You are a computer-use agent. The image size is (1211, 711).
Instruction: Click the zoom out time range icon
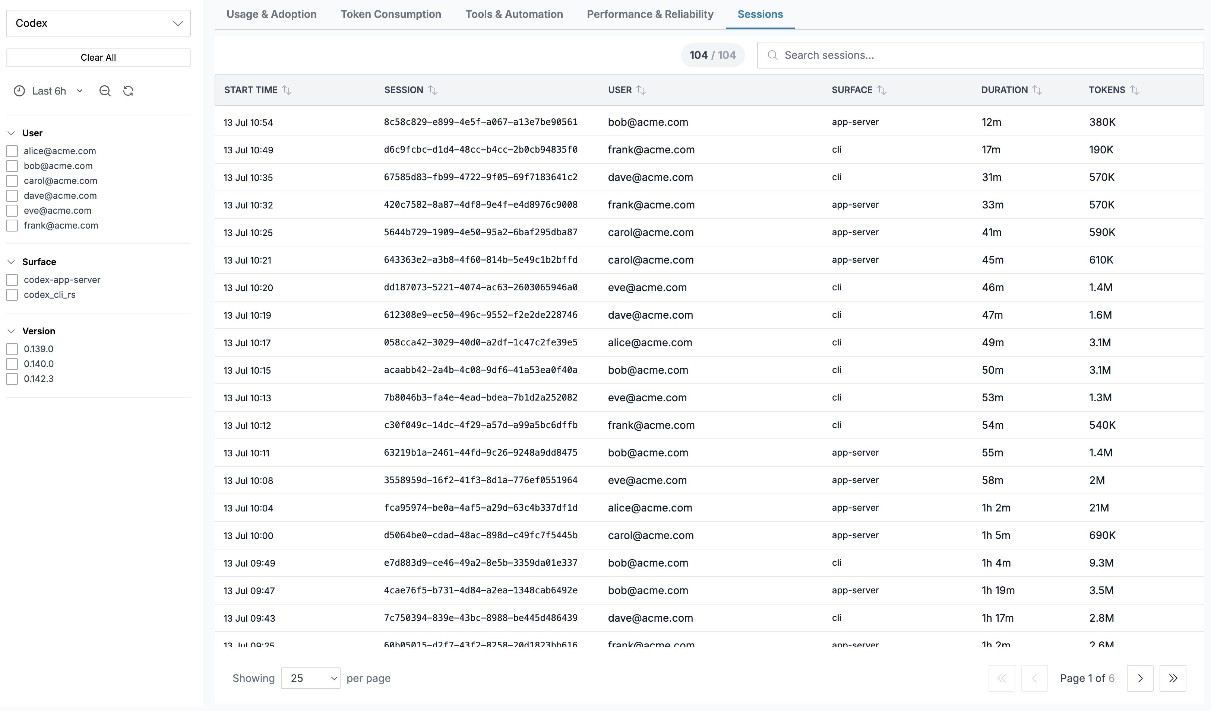[105, 91]
